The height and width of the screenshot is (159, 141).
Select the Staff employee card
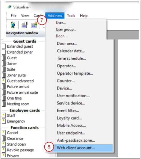[x=11, y=115]
